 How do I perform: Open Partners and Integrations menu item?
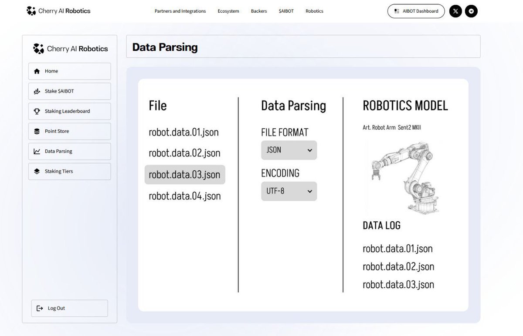pos(180,11)
